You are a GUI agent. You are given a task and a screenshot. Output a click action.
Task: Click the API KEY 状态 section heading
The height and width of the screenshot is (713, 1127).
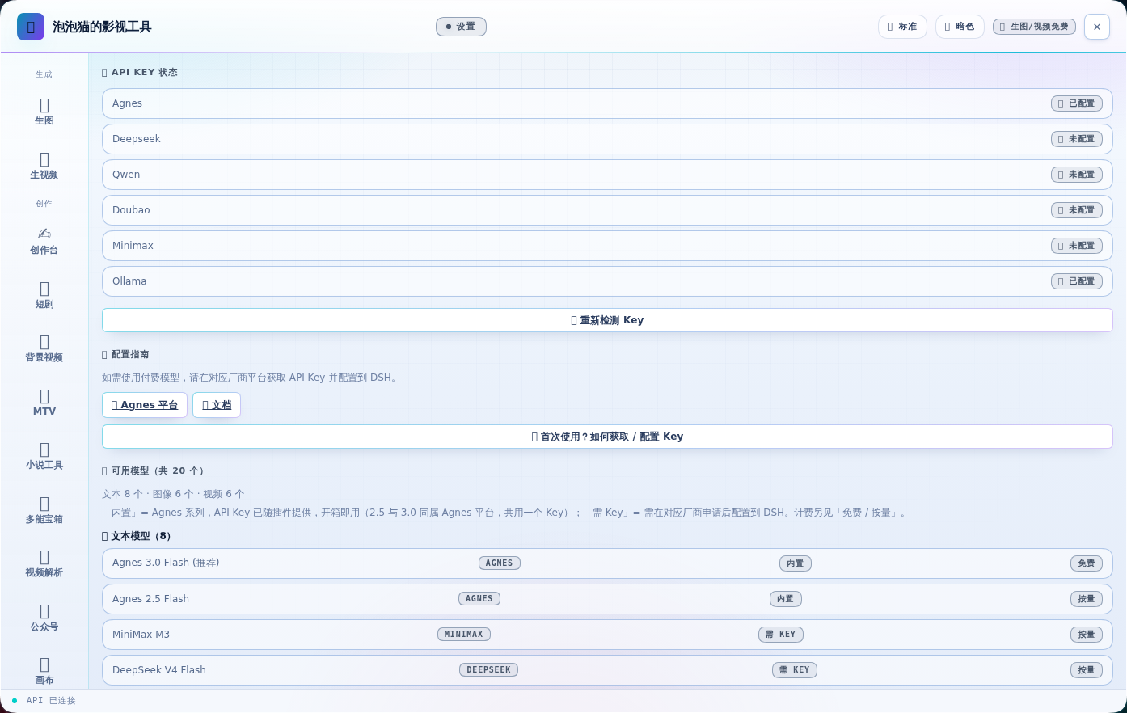140,72
